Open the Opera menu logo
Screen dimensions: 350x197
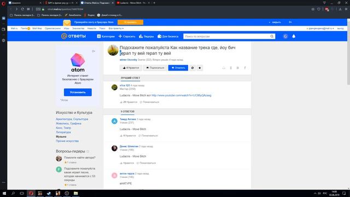click(x=3, y=3)
